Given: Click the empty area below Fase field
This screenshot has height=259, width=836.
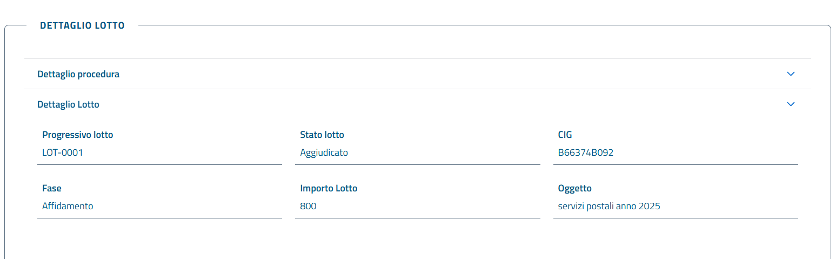Looking at the screenshot, I should tap(159, 238).
